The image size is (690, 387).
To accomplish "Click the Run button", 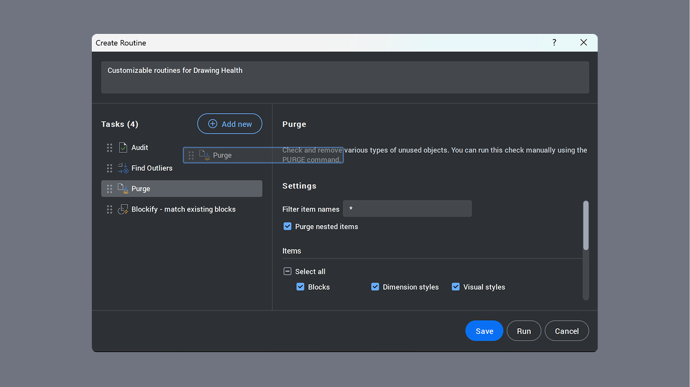I will [524, 331].
